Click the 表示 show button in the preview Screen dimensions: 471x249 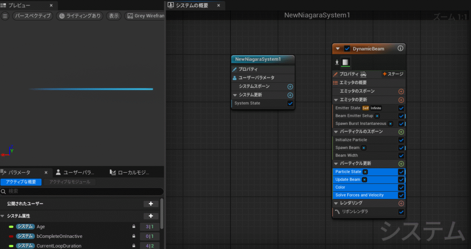point(114,16)
